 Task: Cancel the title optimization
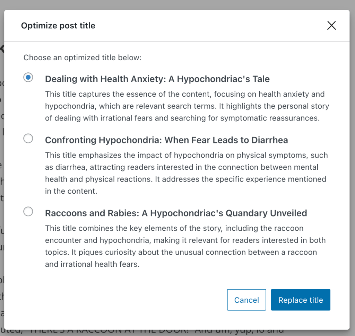click(246, 300)
